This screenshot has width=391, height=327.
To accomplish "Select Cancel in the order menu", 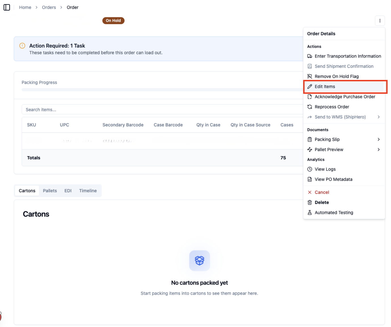I will coord(344,192).
